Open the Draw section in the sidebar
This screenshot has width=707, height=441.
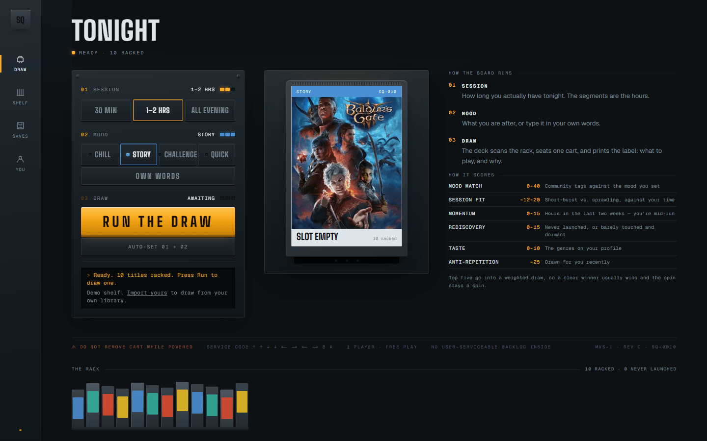[x=20, y=63]
